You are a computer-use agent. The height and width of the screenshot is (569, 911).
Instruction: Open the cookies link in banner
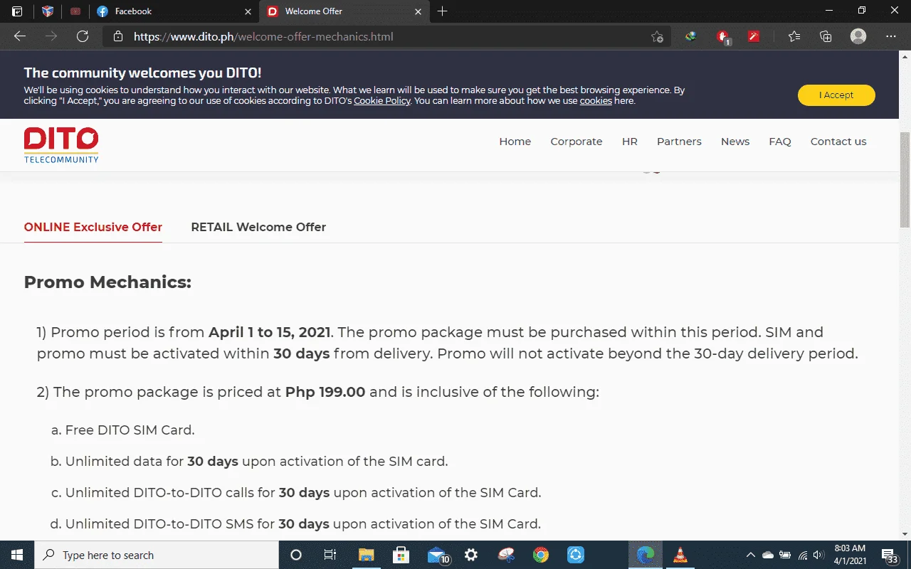coord(596,101)
